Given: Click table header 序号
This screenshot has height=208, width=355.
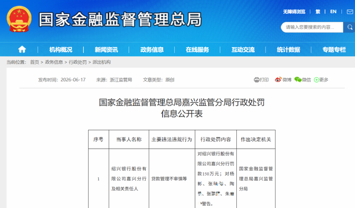Looking at the screenshot, I should [99, 139].
